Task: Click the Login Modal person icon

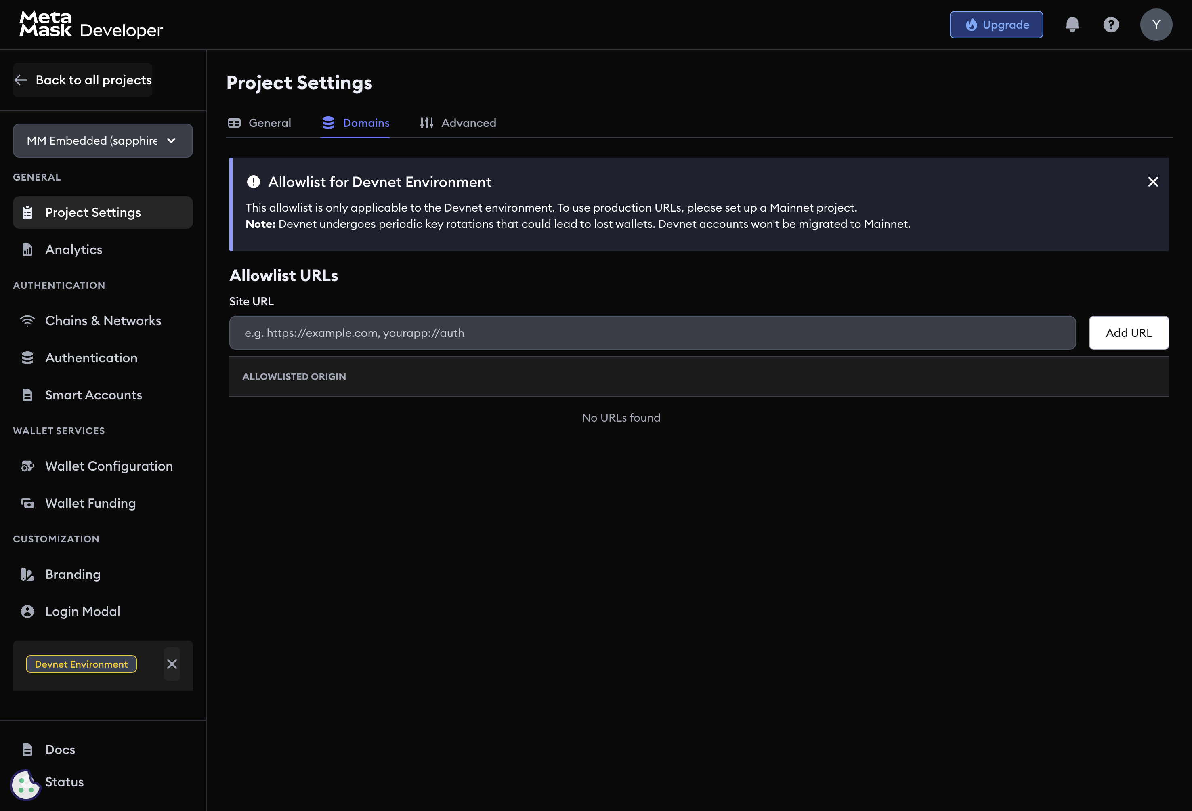Action: 28,611
